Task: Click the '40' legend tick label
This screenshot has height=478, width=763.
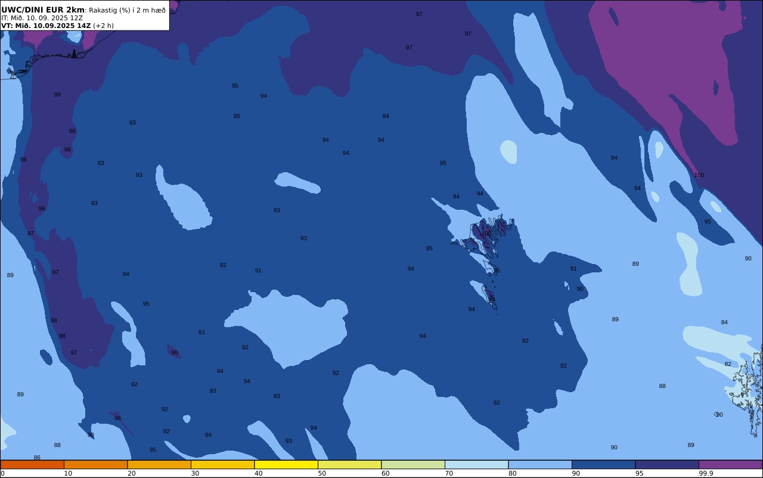Action: [x=259, y=473]
